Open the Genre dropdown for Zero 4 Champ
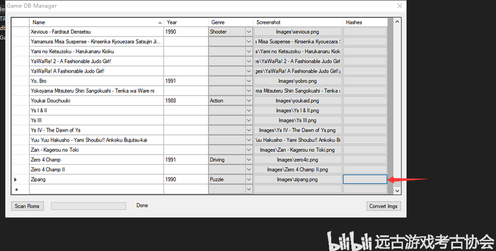This screenshot has width=496, height=251. coord(249,160)
